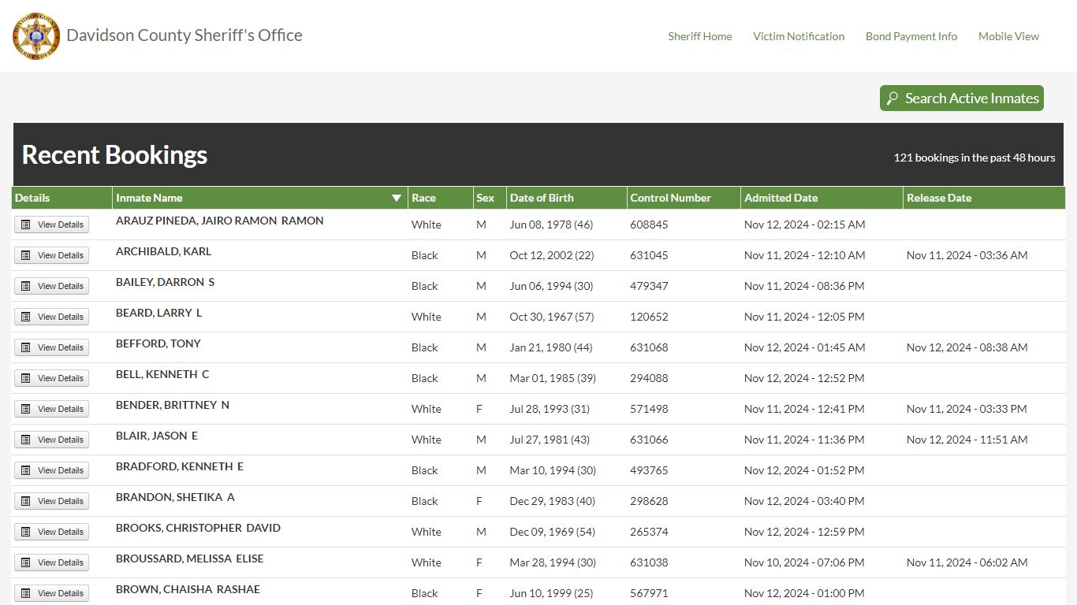Open the Davidson County Sheriff's Office title link

pos(184,35)
